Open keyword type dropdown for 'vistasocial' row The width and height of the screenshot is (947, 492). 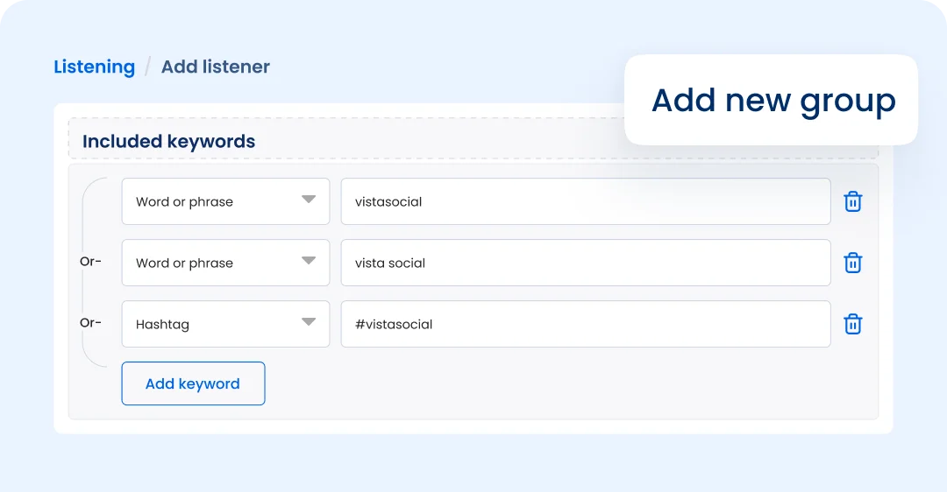(225, 201)
